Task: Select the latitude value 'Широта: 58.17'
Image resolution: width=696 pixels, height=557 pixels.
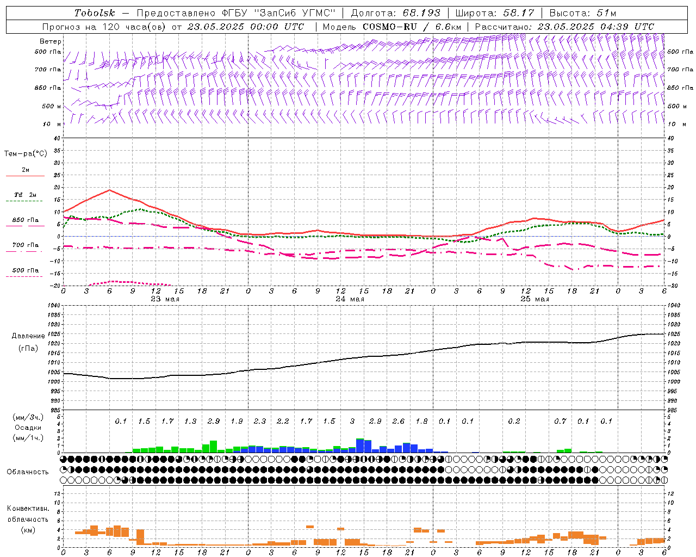Action: point(495,13)
